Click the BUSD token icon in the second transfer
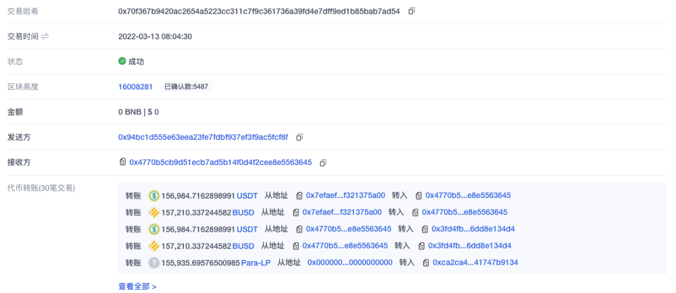The height and width of the screenshot is (293, 676). (154, 212)
